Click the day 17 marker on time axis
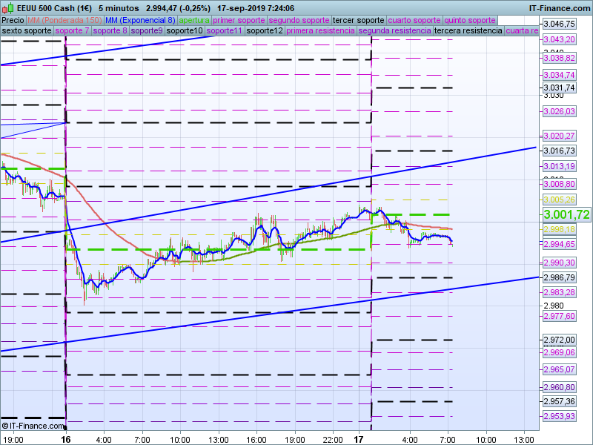 click(x=360, y=439)
